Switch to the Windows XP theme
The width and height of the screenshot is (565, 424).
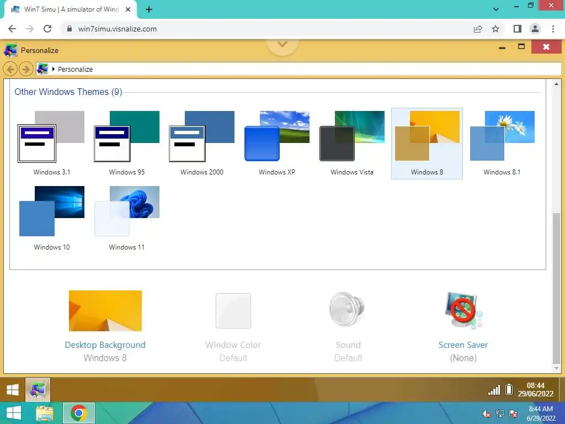277,144
